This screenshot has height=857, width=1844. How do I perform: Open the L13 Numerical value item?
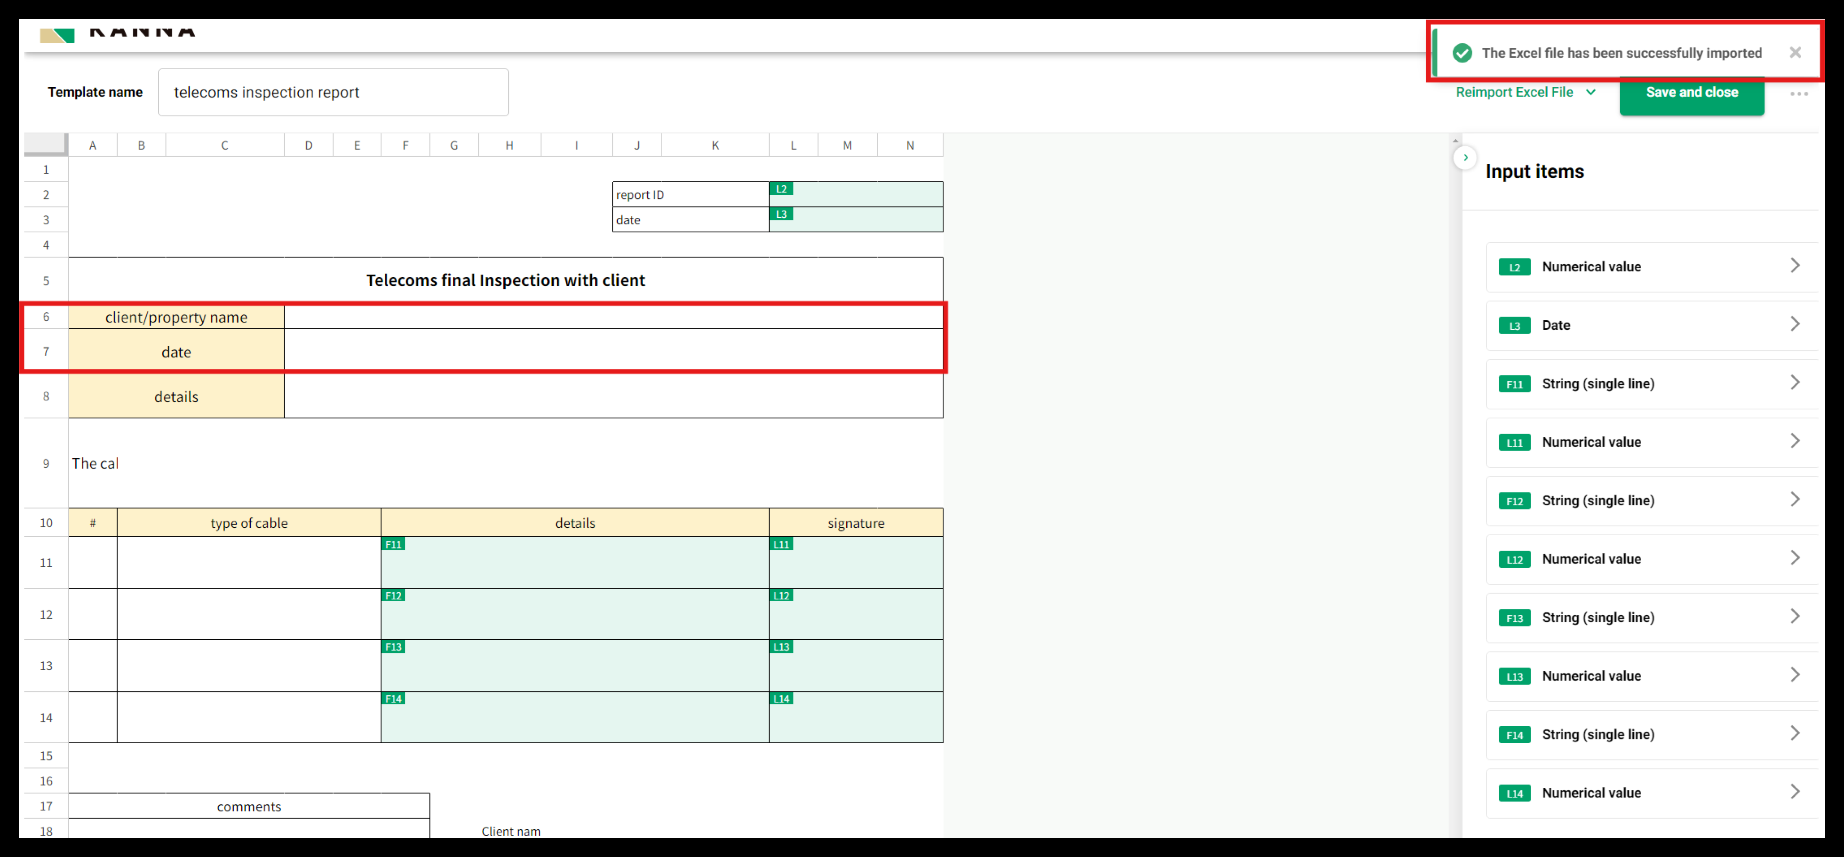tap(1651, 676)
